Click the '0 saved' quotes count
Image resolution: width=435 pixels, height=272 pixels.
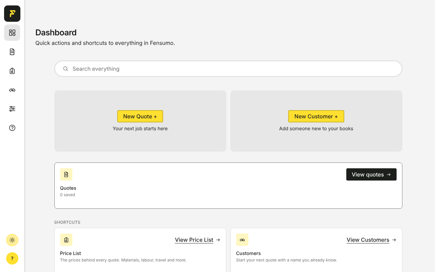tap(68, 195)
